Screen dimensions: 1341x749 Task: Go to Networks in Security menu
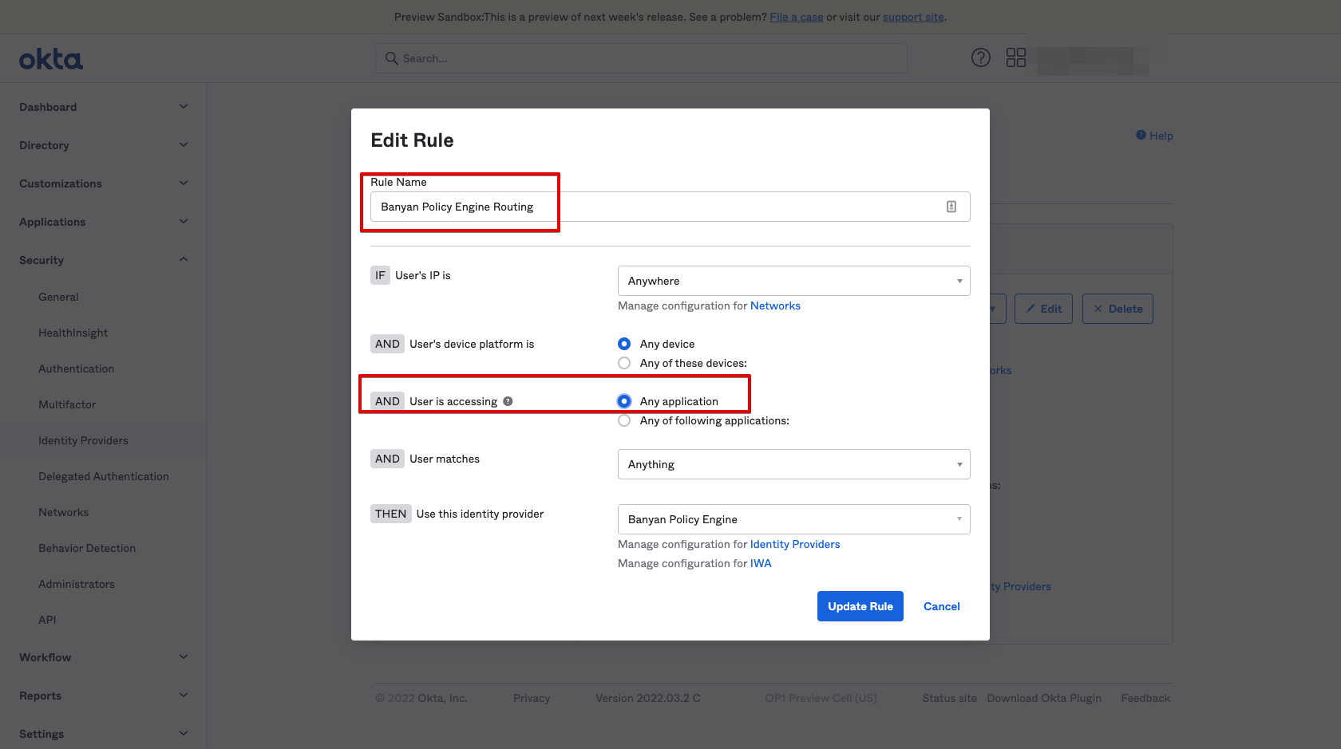pos(64,512)
